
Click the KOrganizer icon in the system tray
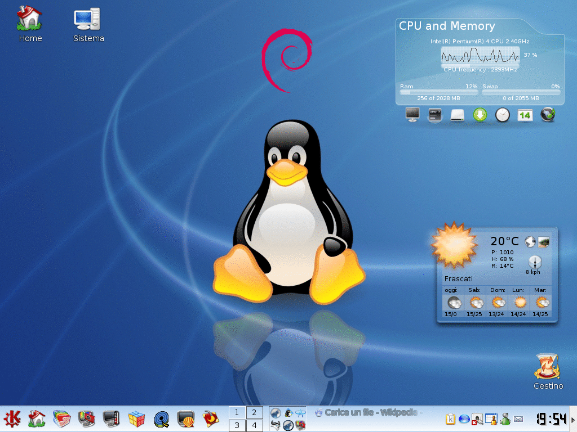tap(491, 419)
